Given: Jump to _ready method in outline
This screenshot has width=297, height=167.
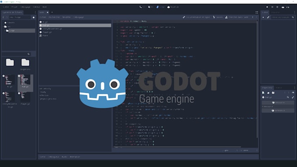Looking at the screenshot, I should coord(43,92).
